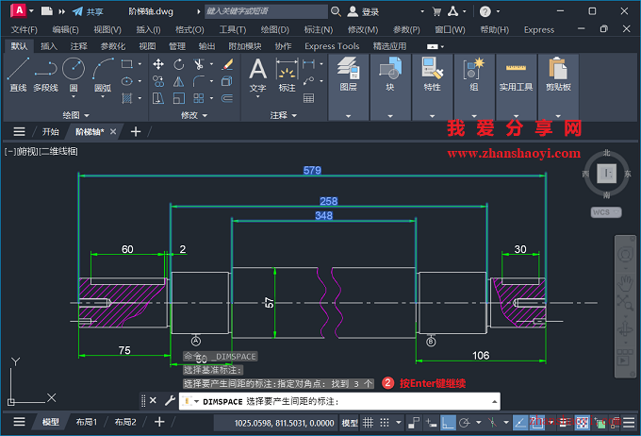The height and width of the screenshot is (436, 641).
Task: Click the Fillet tool icon
Action: coord(199,81)
